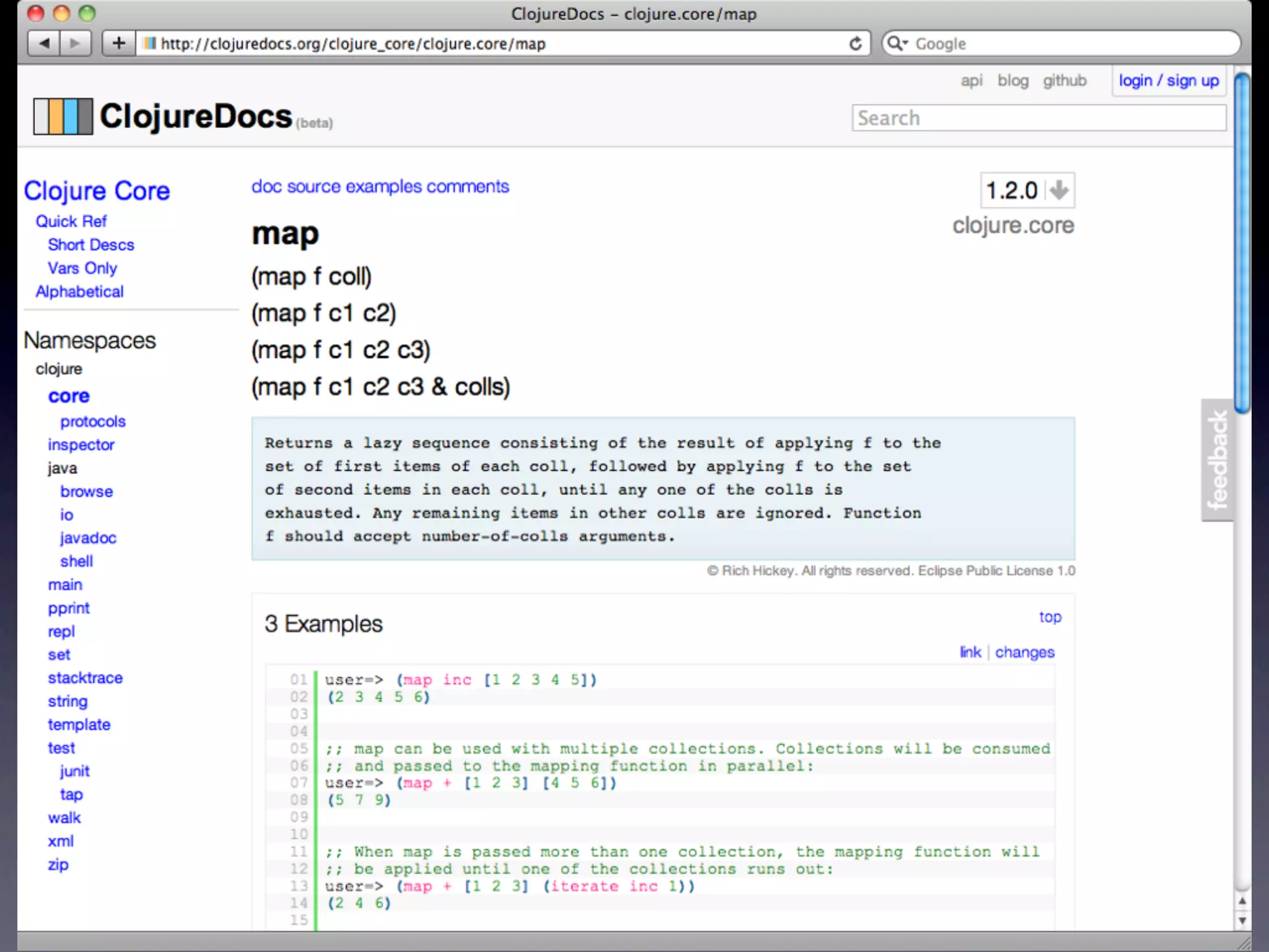Open the 1.2.0 version dropdown arrow
This screenshot has width=1269, height=952.
tap(1059, 190)
